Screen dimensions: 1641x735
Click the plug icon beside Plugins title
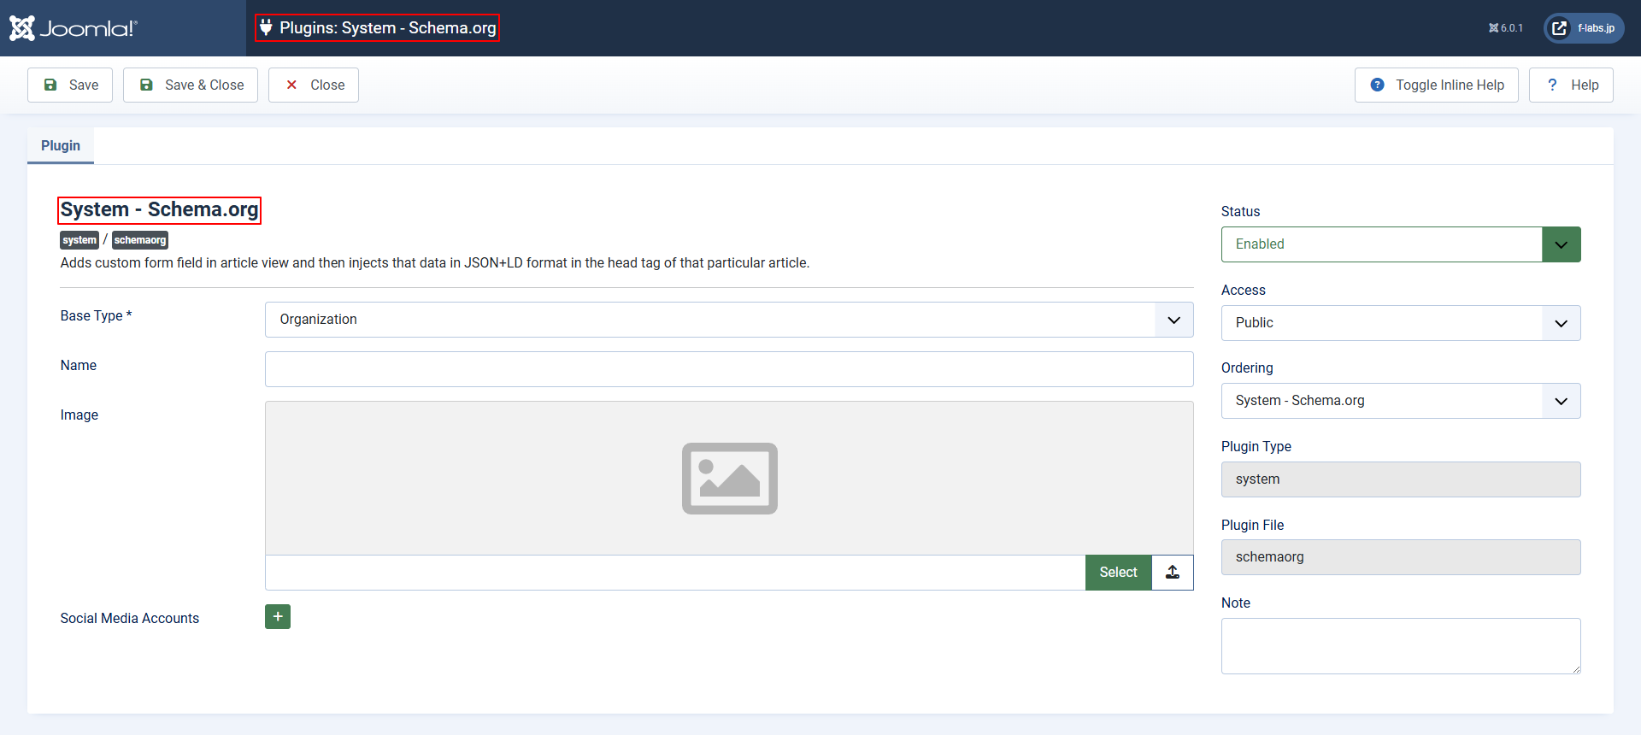266,27
